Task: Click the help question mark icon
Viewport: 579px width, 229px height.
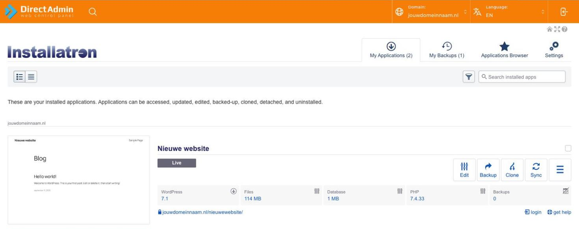Action: click(x=565, y=29)
